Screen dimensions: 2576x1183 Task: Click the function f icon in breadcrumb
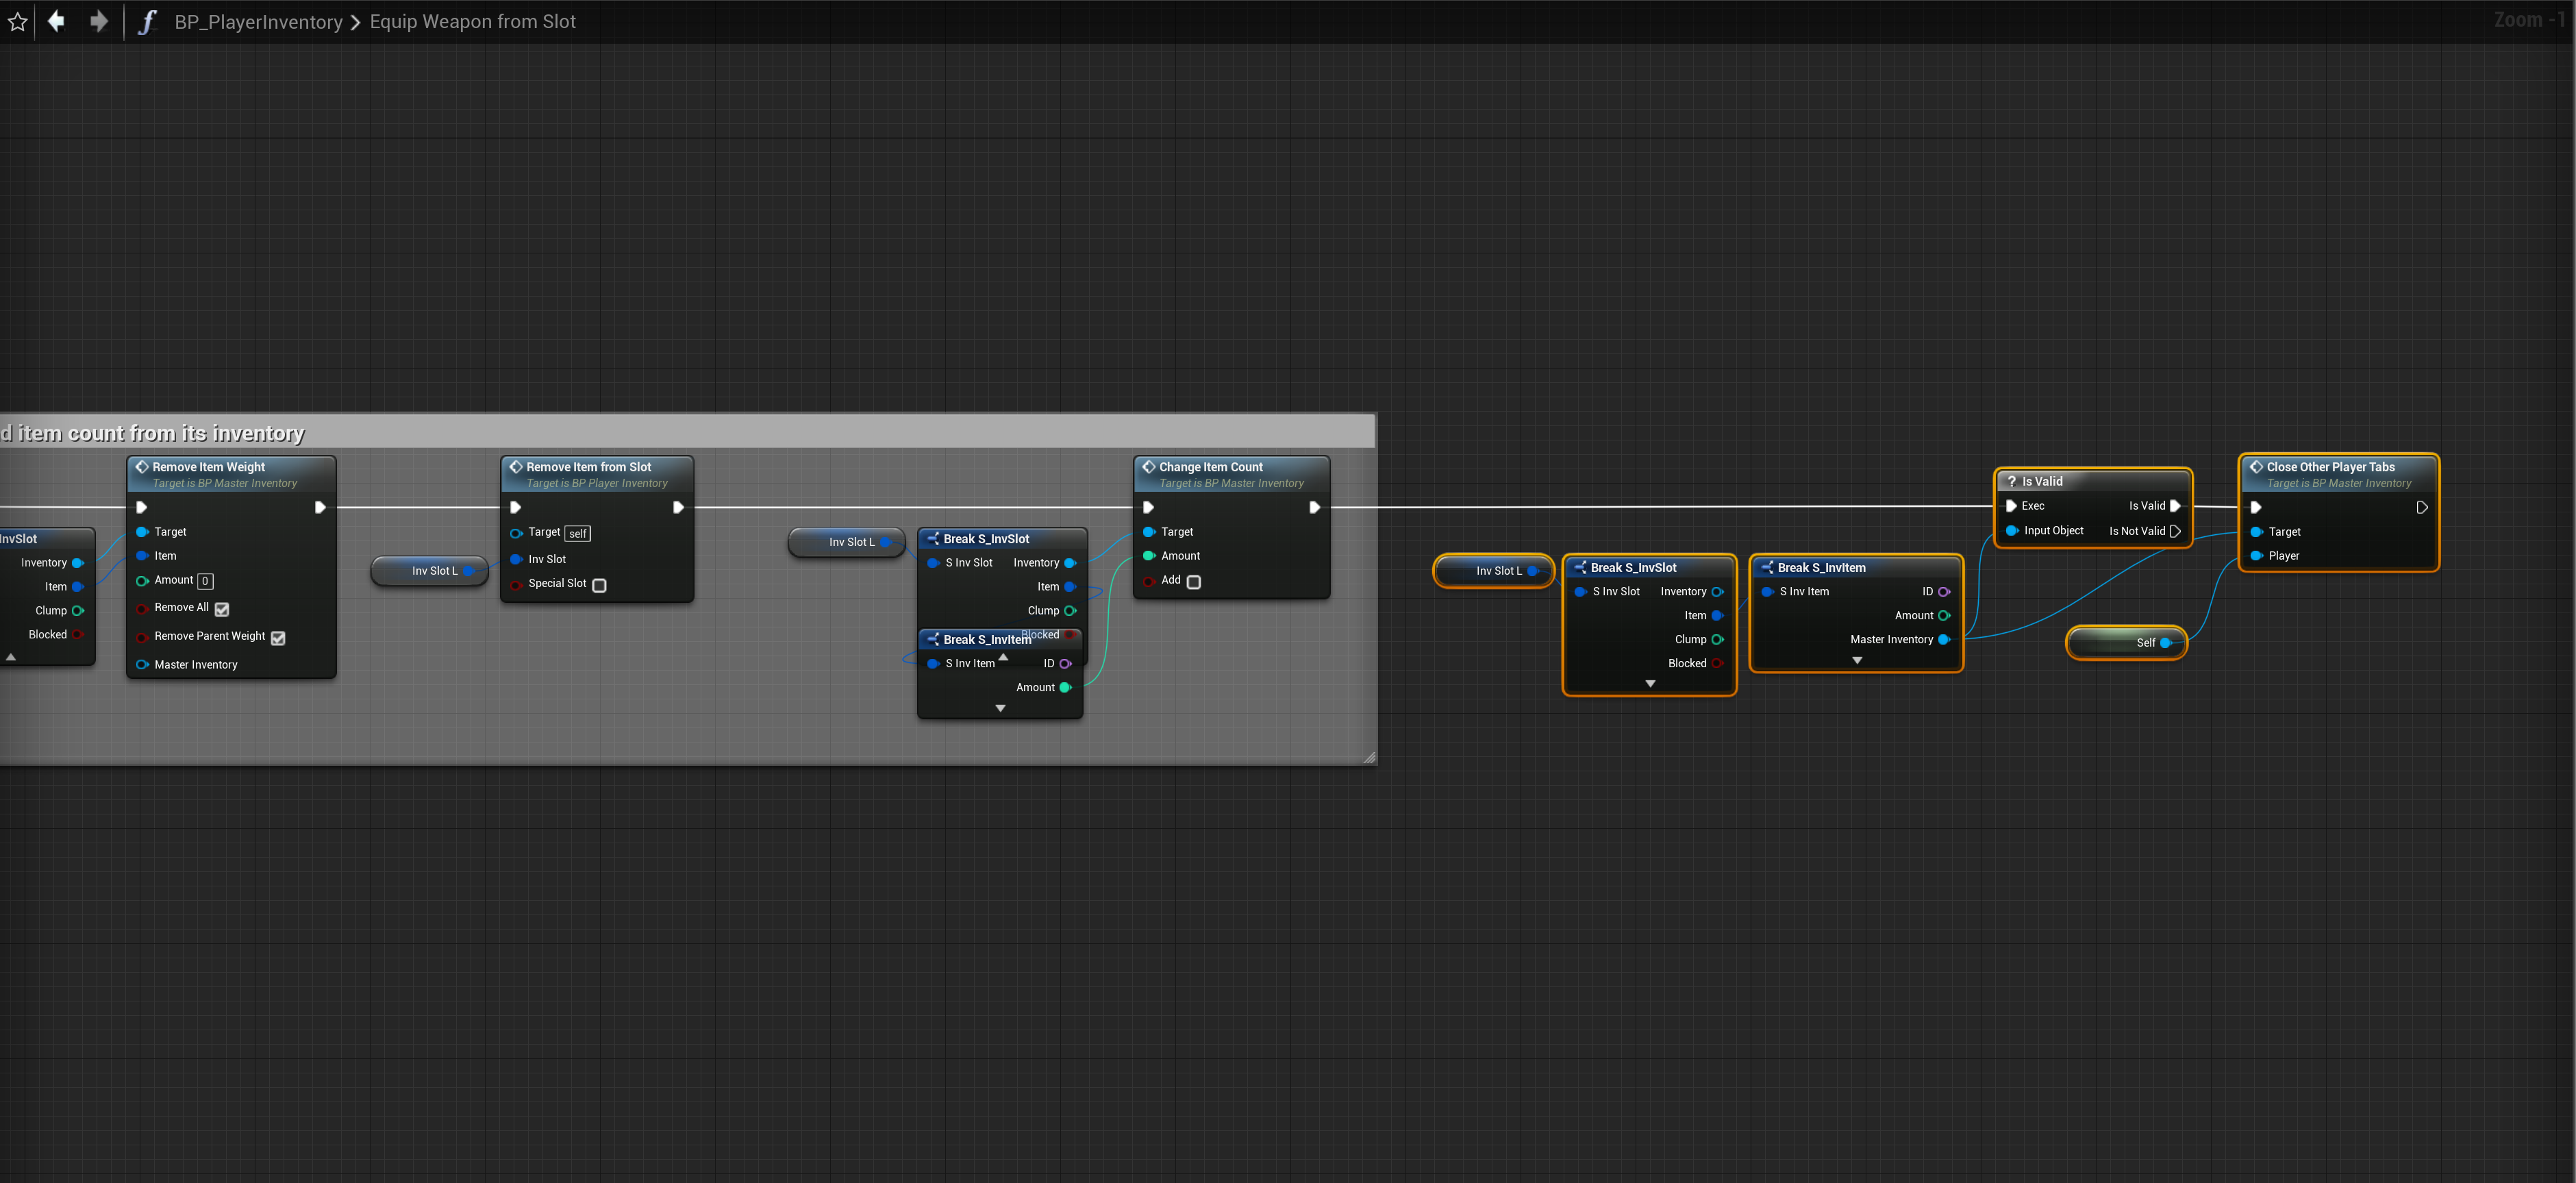pos(147,21)
